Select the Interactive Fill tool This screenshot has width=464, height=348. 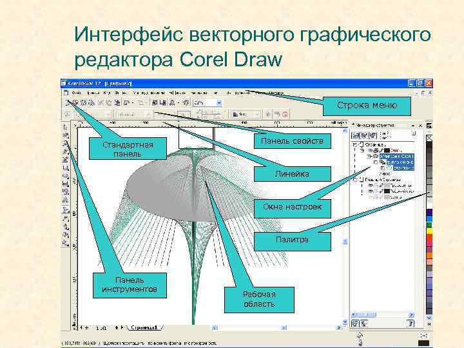[x=66, y=243]
